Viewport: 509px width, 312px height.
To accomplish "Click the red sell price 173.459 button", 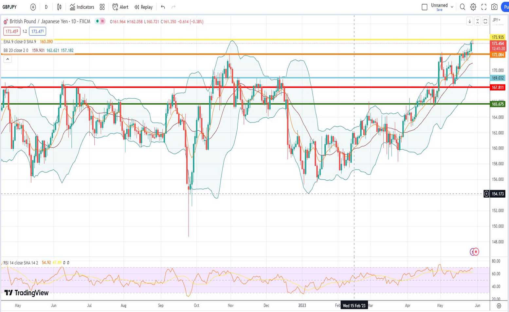I will [12, 31].
